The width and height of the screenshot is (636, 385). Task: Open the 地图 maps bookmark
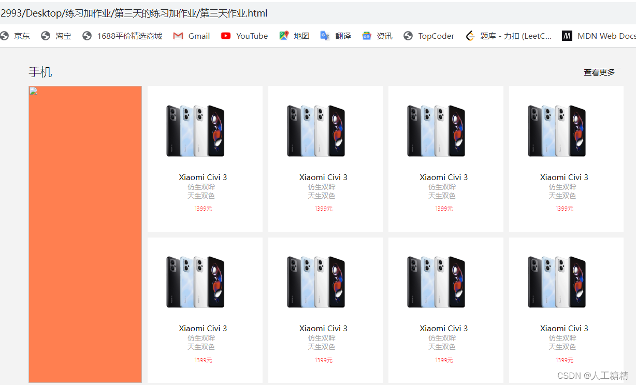pos(294,36)
